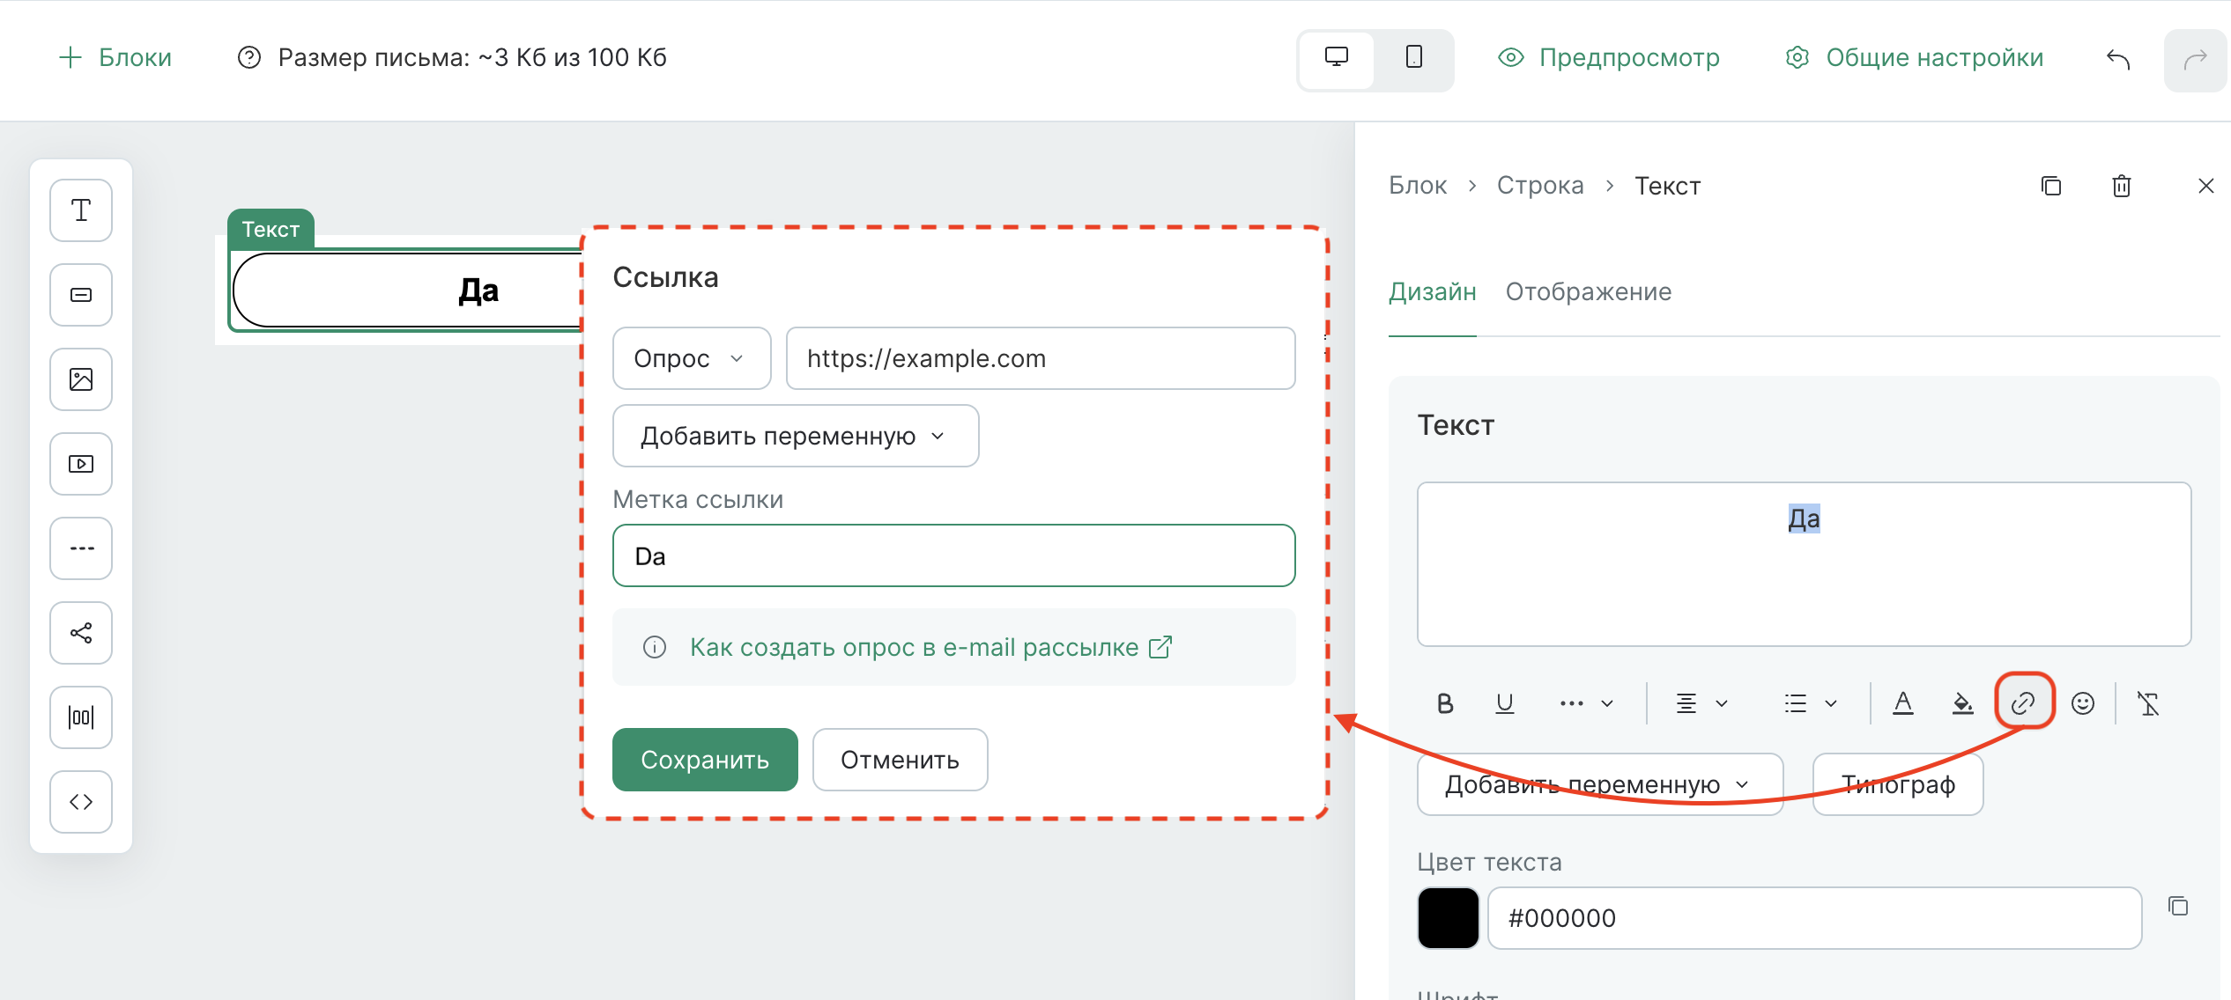This screenshot has width=2231, height=1000.
Task: Click the Сохранить button
Action: tap(705, 760)
